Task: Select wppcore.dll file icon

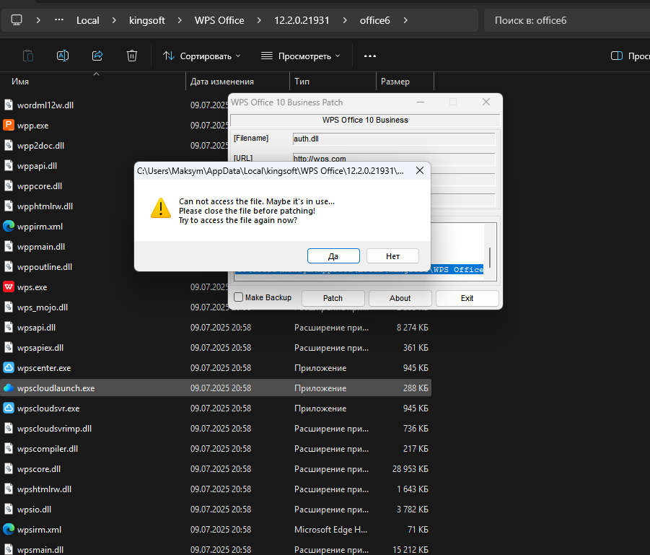Action: tap(8, 185)
